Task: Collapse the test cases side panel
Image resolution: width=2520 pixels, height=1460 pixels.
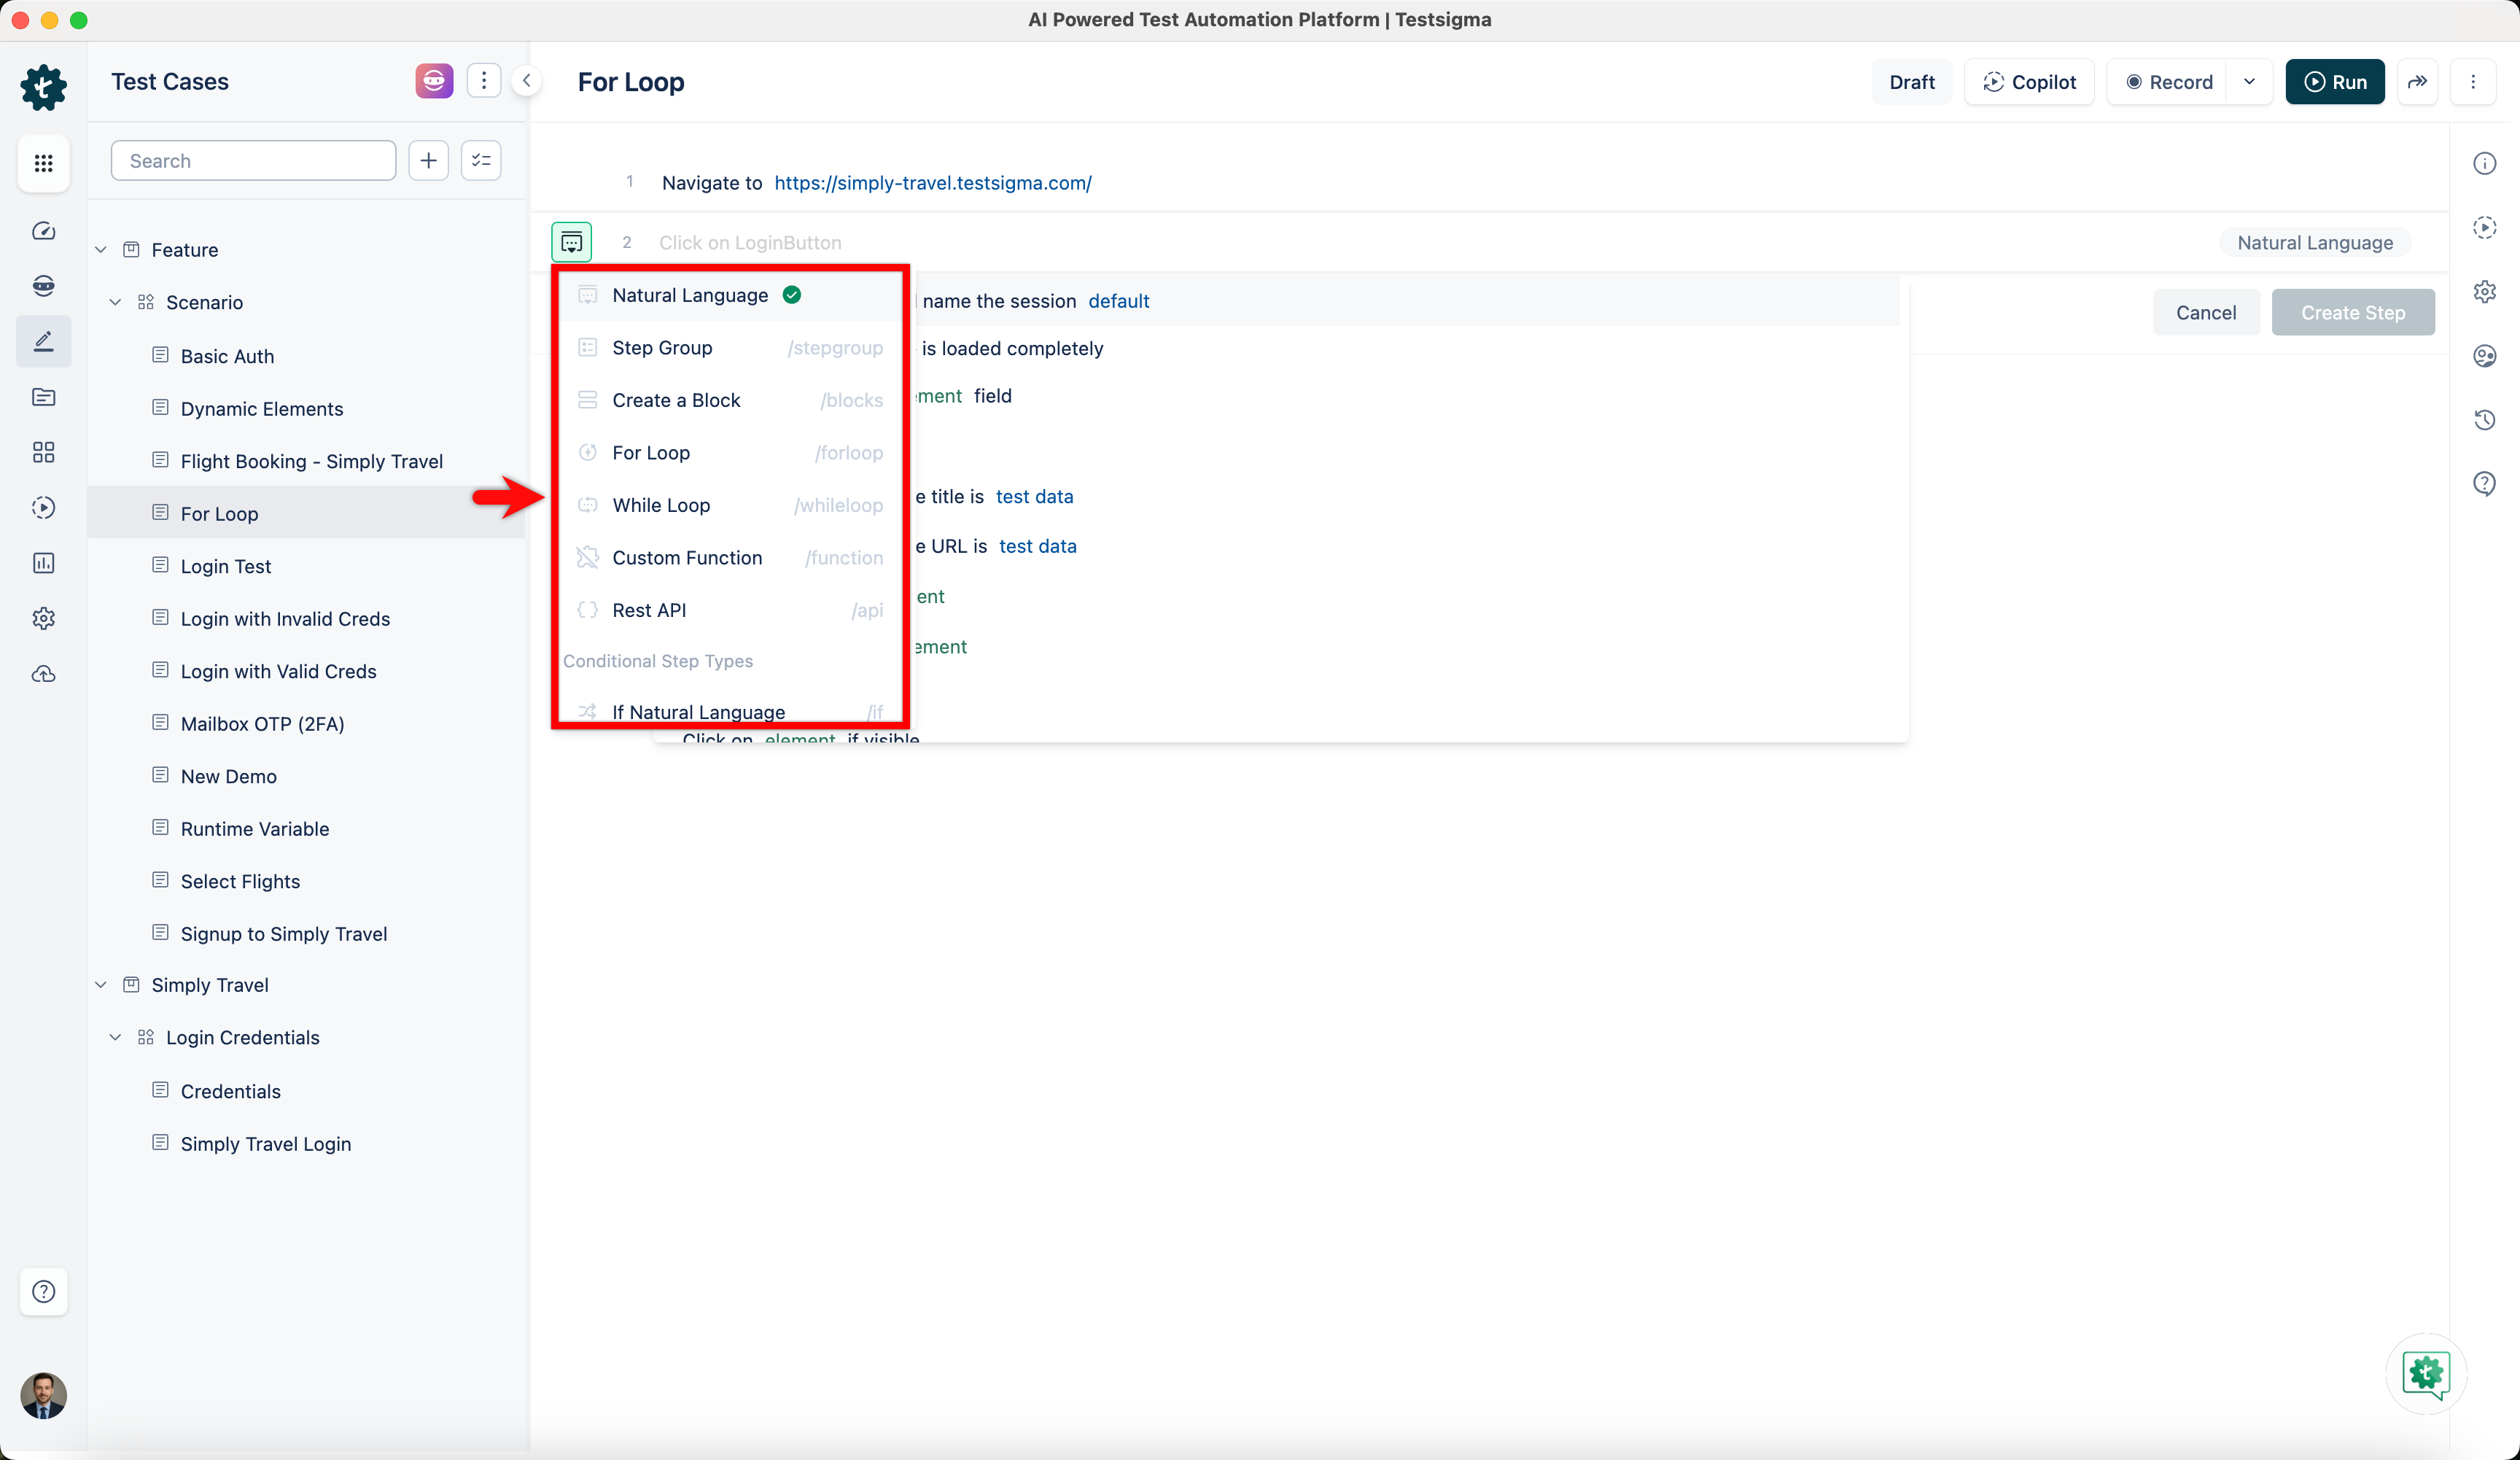Action: [x=526, y=81]
